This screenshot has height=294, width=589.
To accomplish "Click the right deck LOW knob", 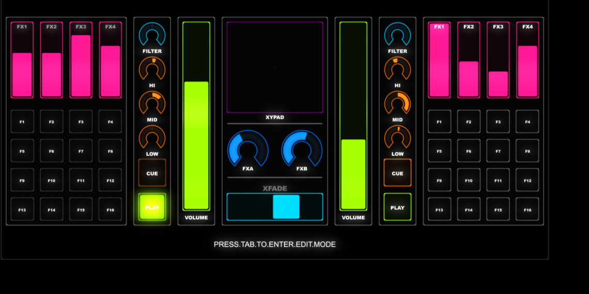I will 397,138.
